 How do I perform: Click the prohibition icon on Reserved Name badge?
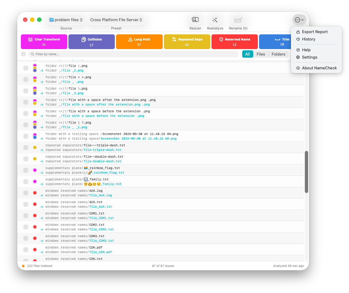221,39
